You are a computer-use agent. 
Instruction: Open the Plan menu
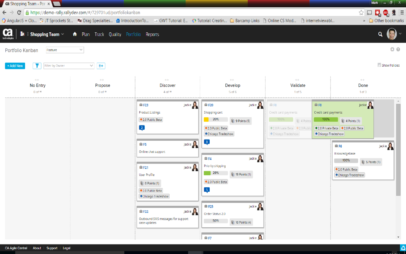(x=86, y=34)
